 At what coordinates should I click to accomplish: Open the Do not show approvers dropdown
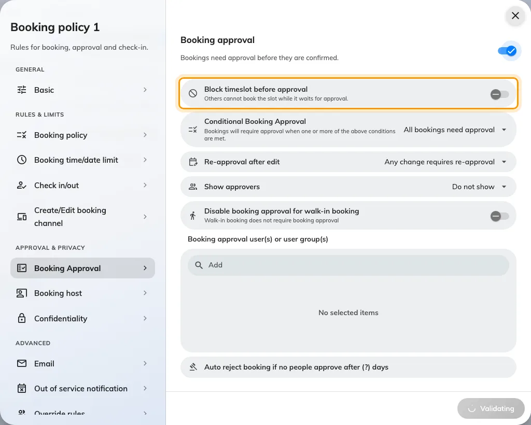pos(479,187)
